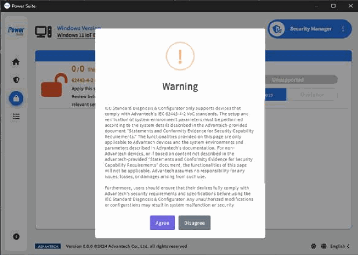Click the Warning dialog scrollbar
The height and width of the screenshot is (255, 358).
coord(264,141)
